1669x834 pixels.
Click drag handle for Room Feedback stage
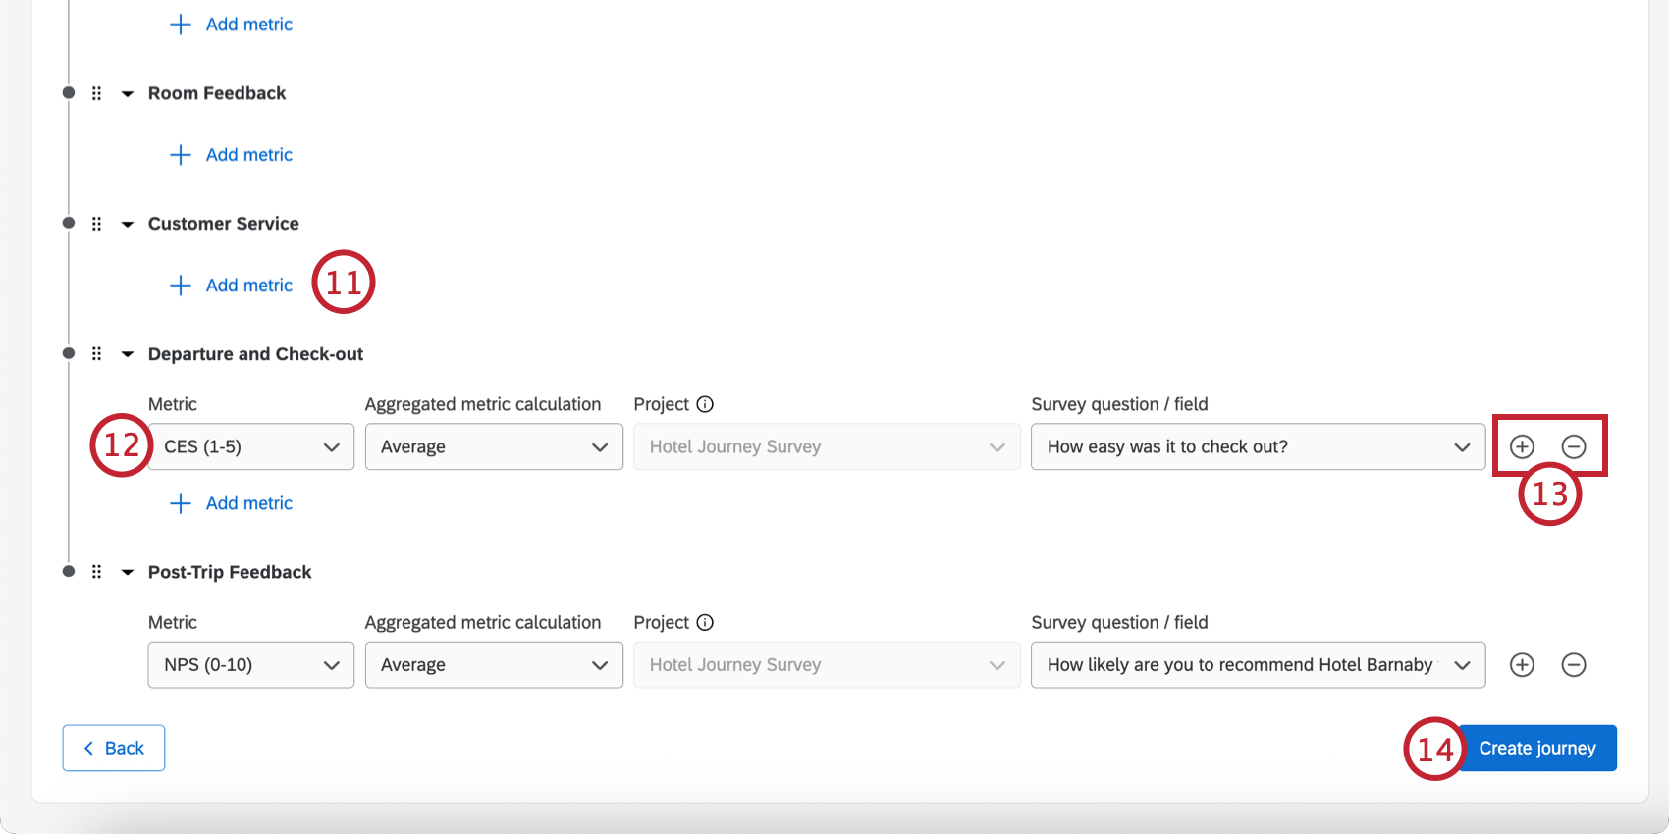coord(96,93)
